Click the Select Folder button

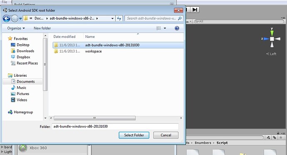134,135
